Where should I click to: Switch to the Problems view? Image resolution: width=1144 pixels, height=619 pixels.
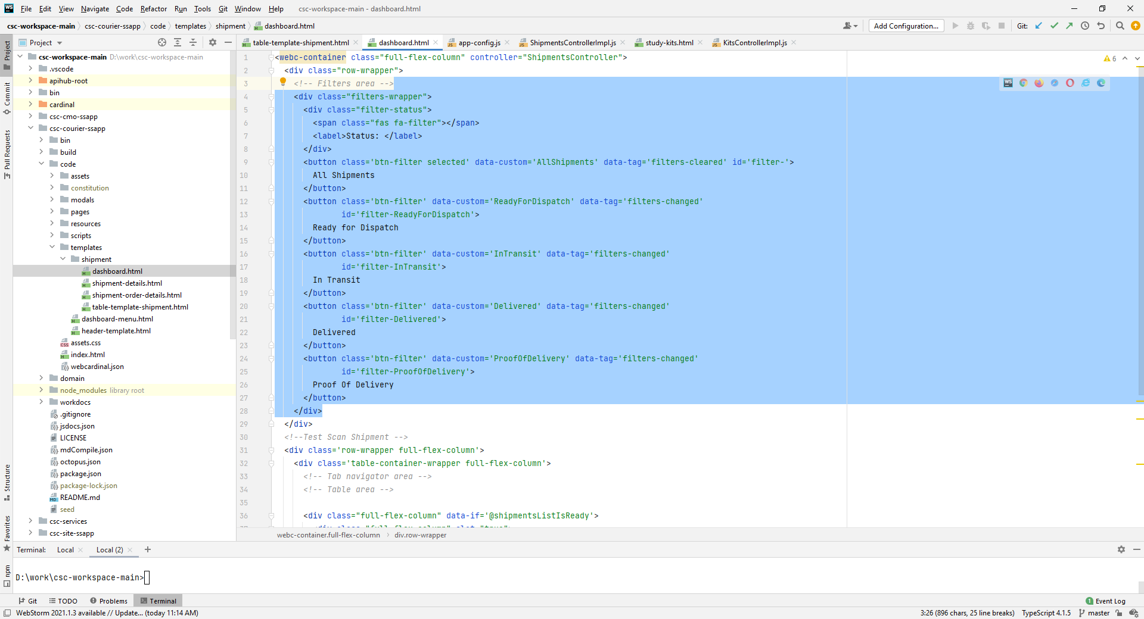click(108, 601)
